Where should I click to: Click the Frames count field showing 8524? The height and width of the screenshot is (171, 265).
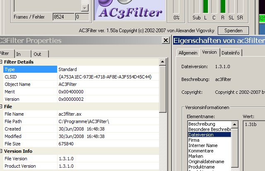[x=63, y=17]
